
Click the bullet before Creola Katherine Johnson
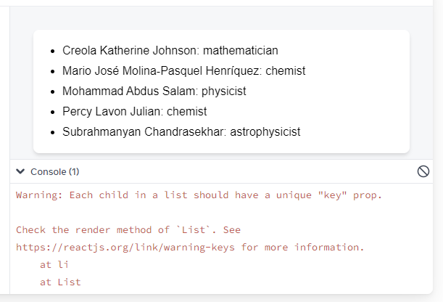pyautogui.click(x=52, y=52)
